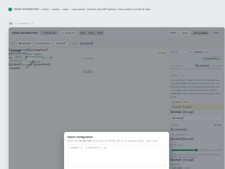Set canvas zoom to 100%

(91, 33)
